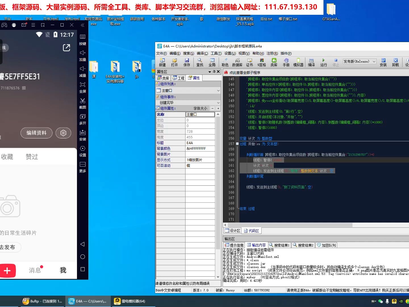Viewport: 409px width, 307px height.
Task: Open the 插件(P) menu
Action: click(286, 53)
